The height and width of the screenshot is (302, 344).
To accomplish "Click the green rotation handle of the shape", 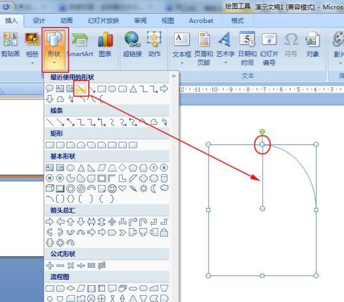I will tap(262, 132).
